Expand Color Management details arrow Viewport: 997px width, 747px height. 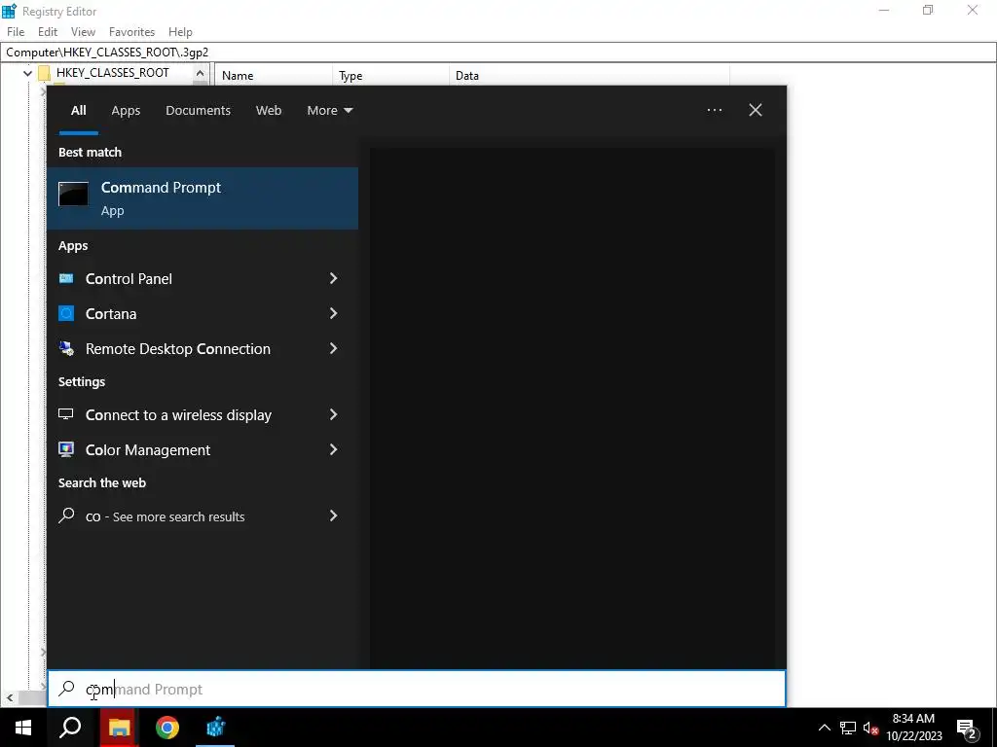tap(333, 449)
